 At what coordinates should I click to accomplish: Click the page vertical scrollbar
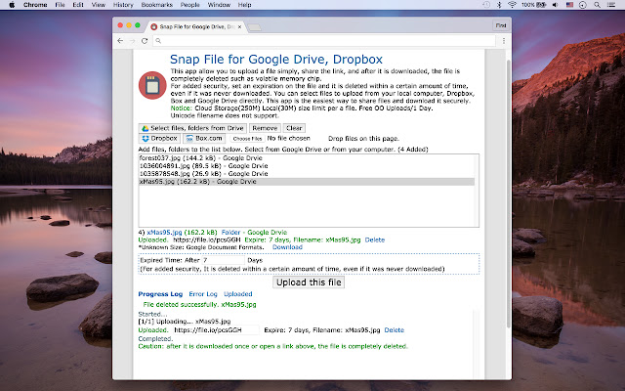(508, 194)
